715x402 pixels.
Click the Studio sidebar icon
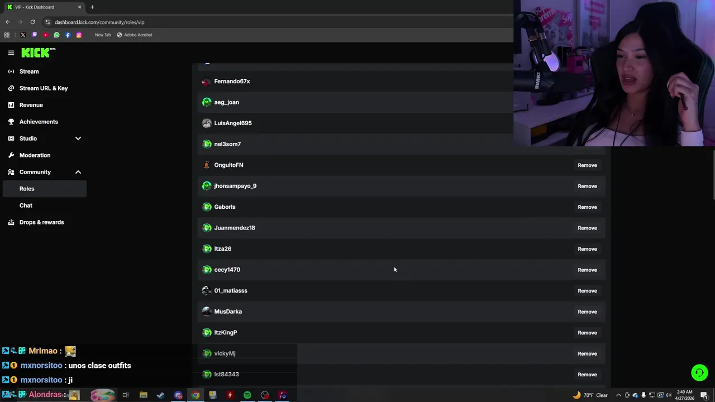click(x=11, y=138)
